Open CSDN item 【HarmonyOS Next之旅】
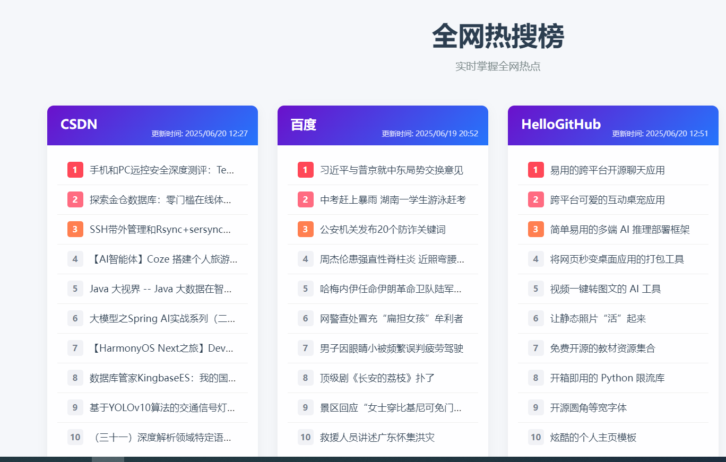The height and width of the screenshot is (462, 726). pyautogui.click(x=161, y=348)
